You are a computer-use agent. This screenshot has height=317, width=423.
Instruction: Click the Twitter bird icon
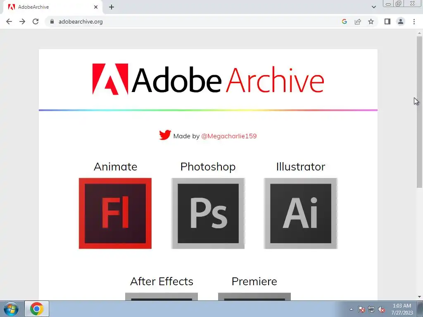[x=165, y=135]
